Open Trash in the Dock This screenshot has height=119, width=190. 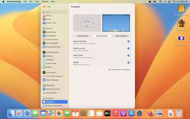coord(179,113)
